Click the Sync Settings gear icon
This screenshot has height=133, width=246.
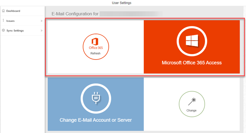pyautogui.click(x=3, y=30)
